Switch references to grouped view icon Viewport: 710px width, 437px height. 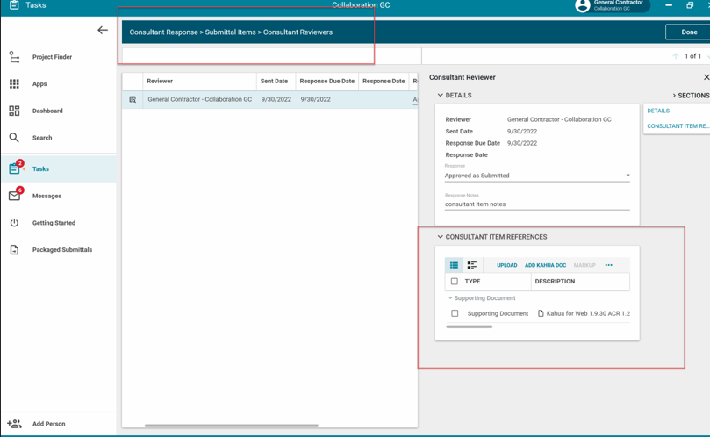point(472,265)
